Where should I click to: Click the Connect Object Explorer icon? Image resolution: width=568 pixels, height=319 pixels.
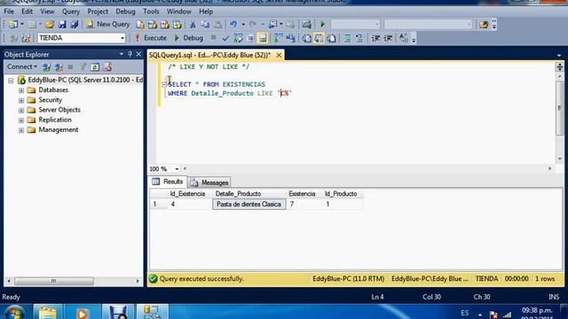pos(46,67)
